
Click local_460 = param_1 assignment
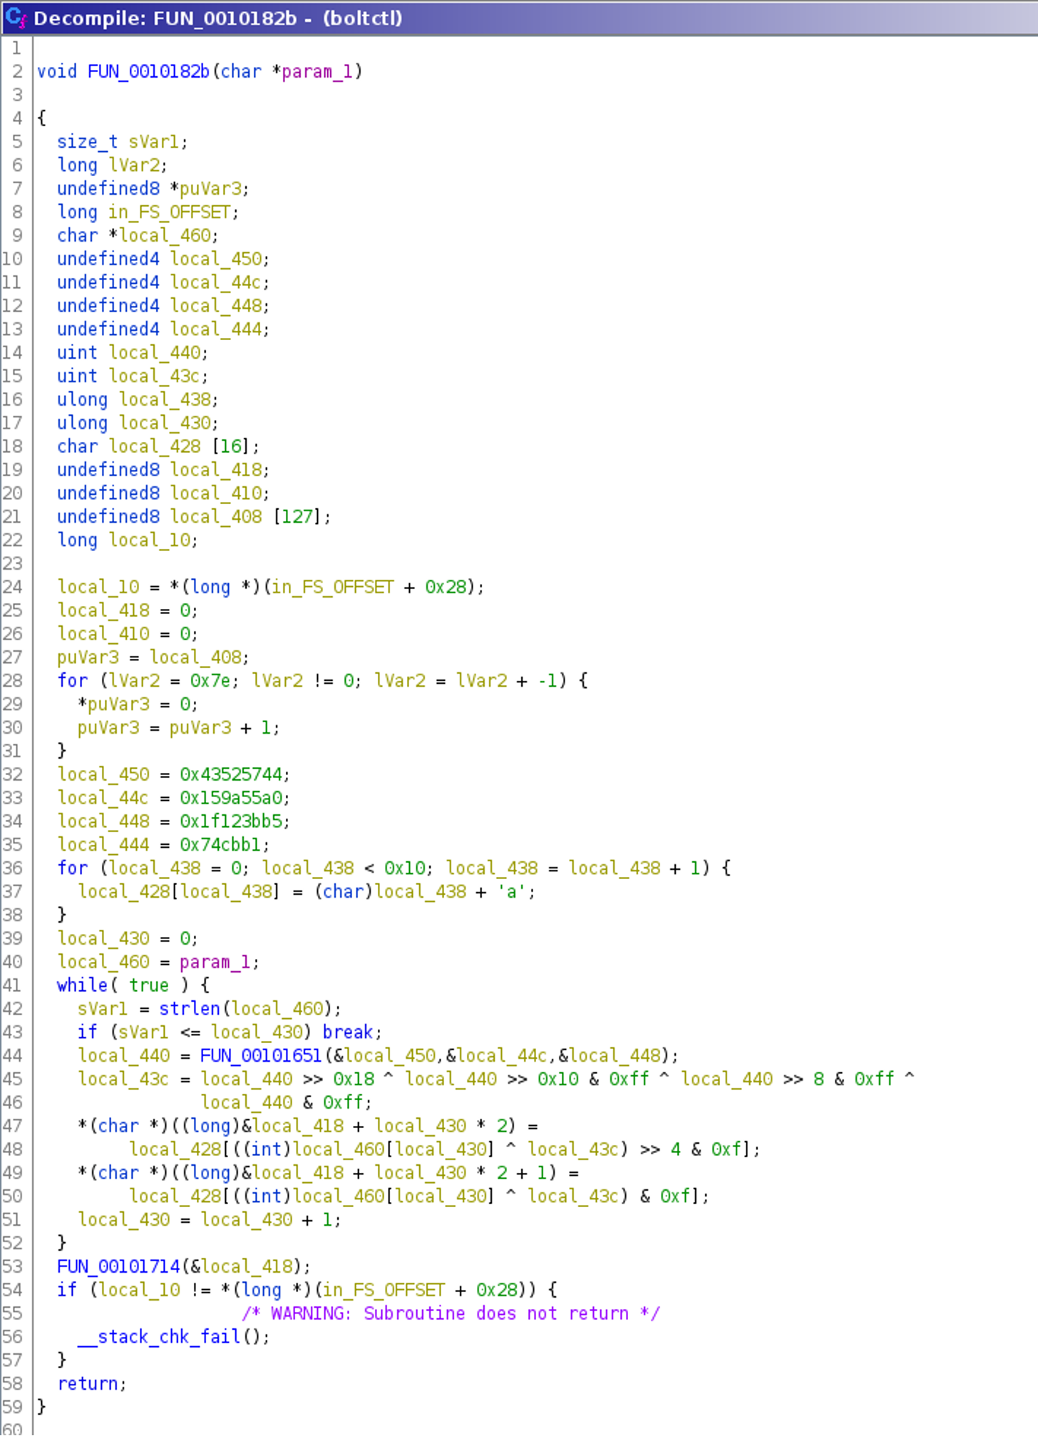[158, 962]
